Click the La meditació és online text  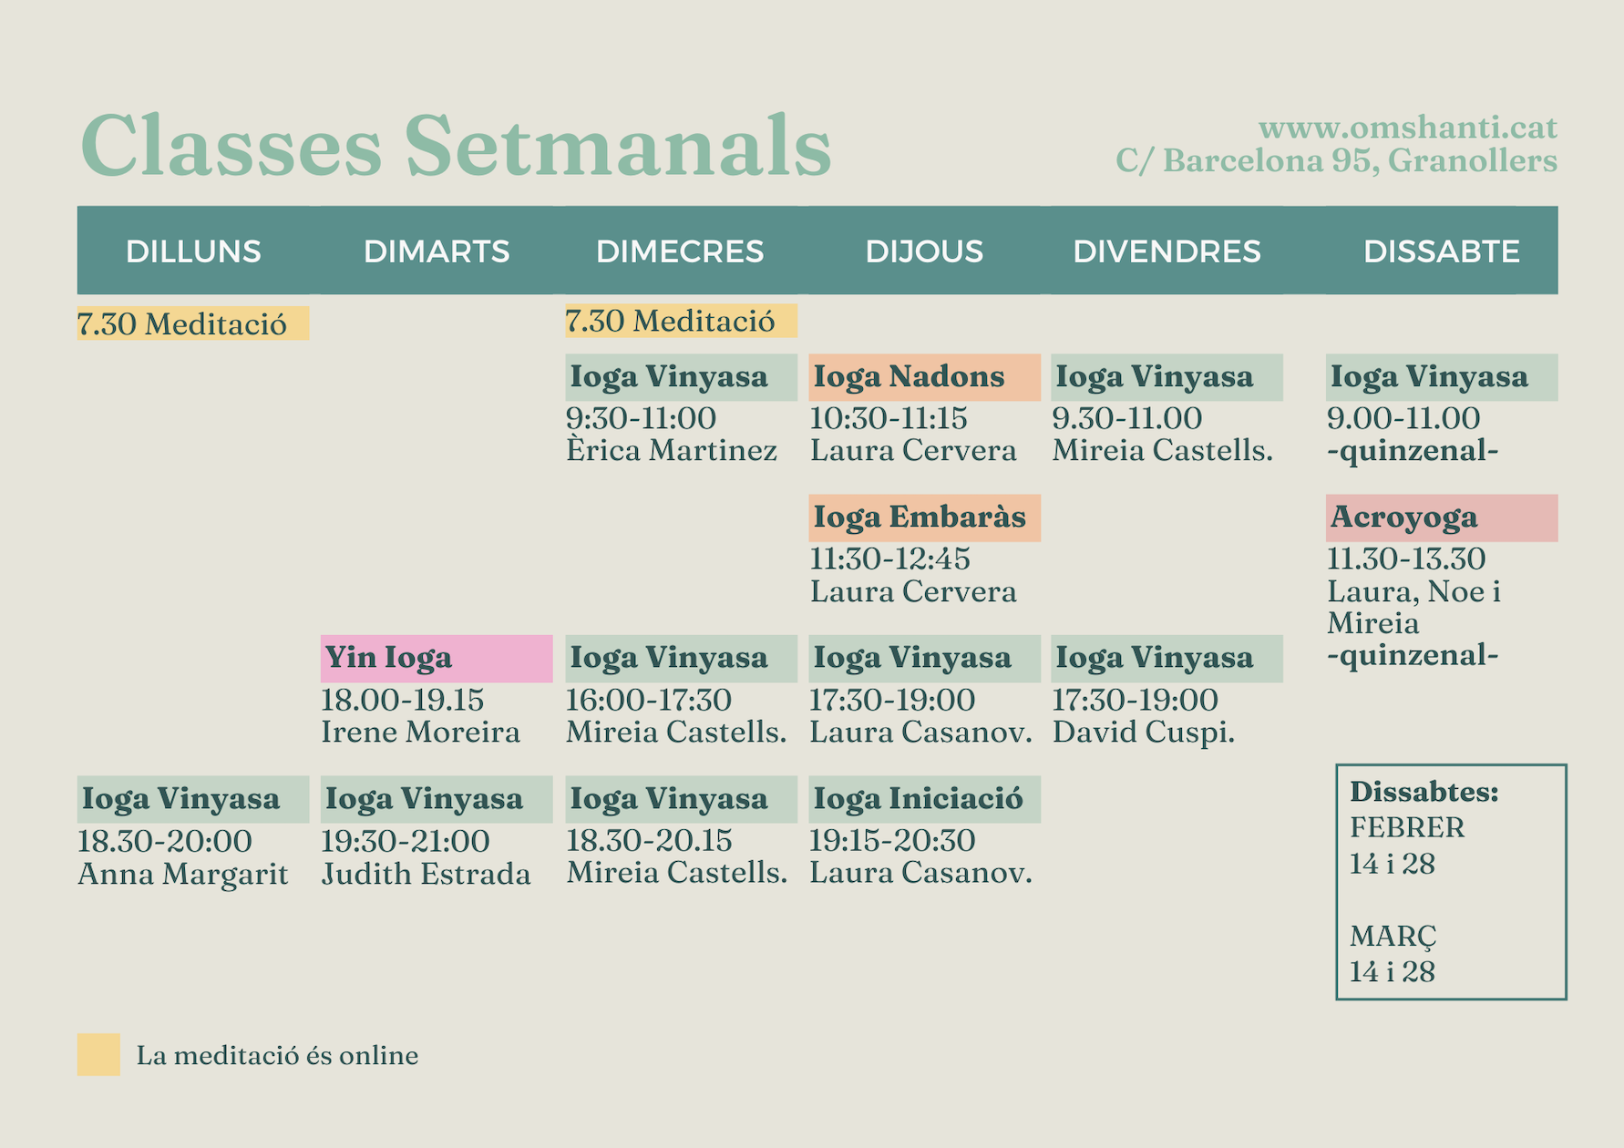(277, 1055)
